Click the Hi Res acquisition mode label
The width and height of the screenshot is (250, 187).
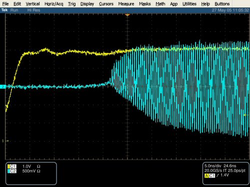(34, 10)
